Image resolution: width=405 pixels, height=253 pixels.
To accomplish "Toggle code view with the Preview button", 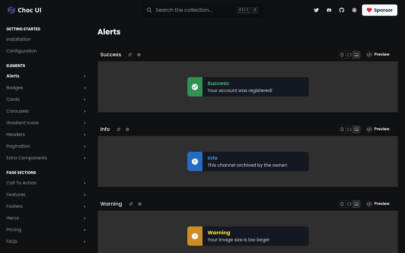I will point(378,54).
